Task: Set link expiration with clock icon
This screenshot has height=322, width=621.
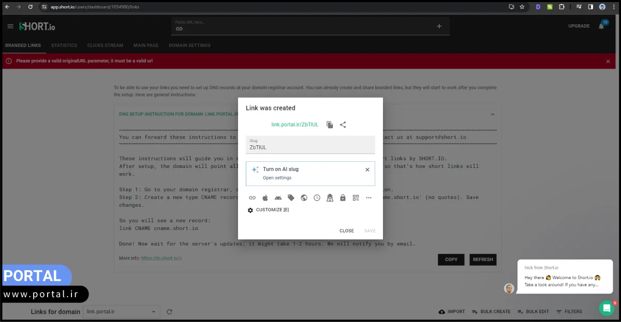Action: point(317,198)
